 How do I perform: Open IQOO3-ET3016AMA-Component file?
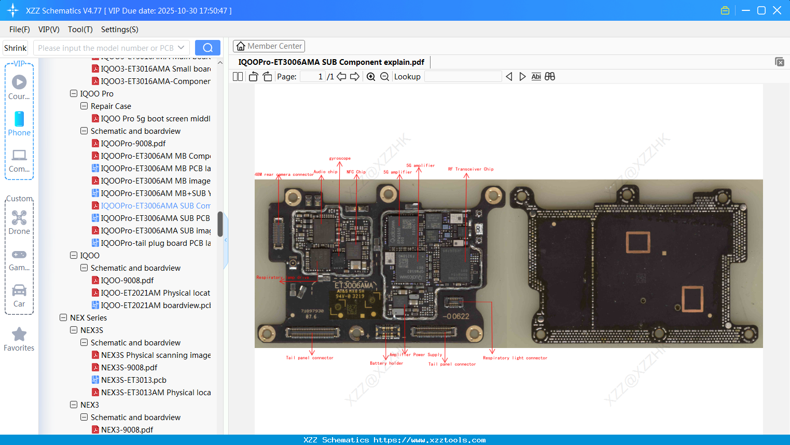[x=151, y=81]
